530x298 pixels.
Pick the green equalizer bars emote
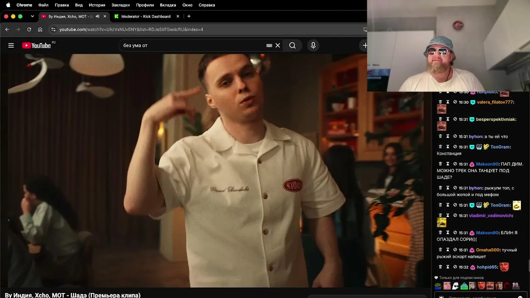(x=464, y=286)
